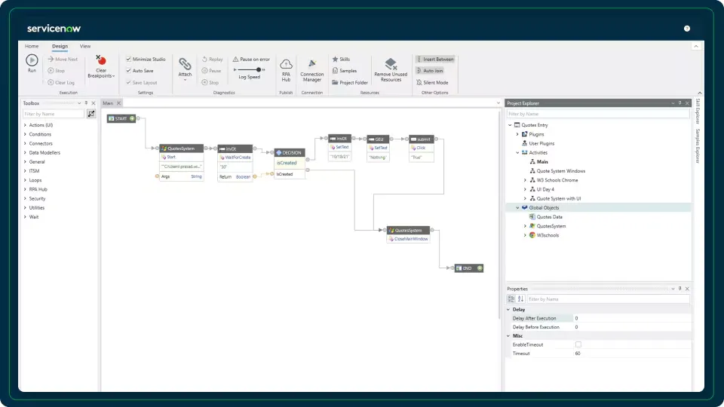Click Properties filter field
This screenshot has height=407, width=724.
tap(608, 299)
